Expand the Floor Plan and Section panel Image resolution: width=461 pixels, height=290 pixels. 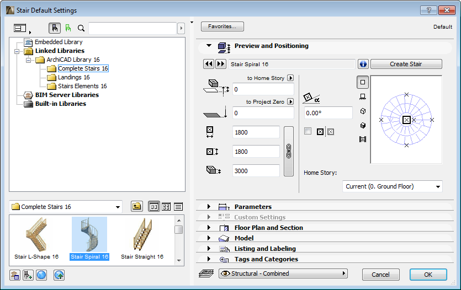209,228
